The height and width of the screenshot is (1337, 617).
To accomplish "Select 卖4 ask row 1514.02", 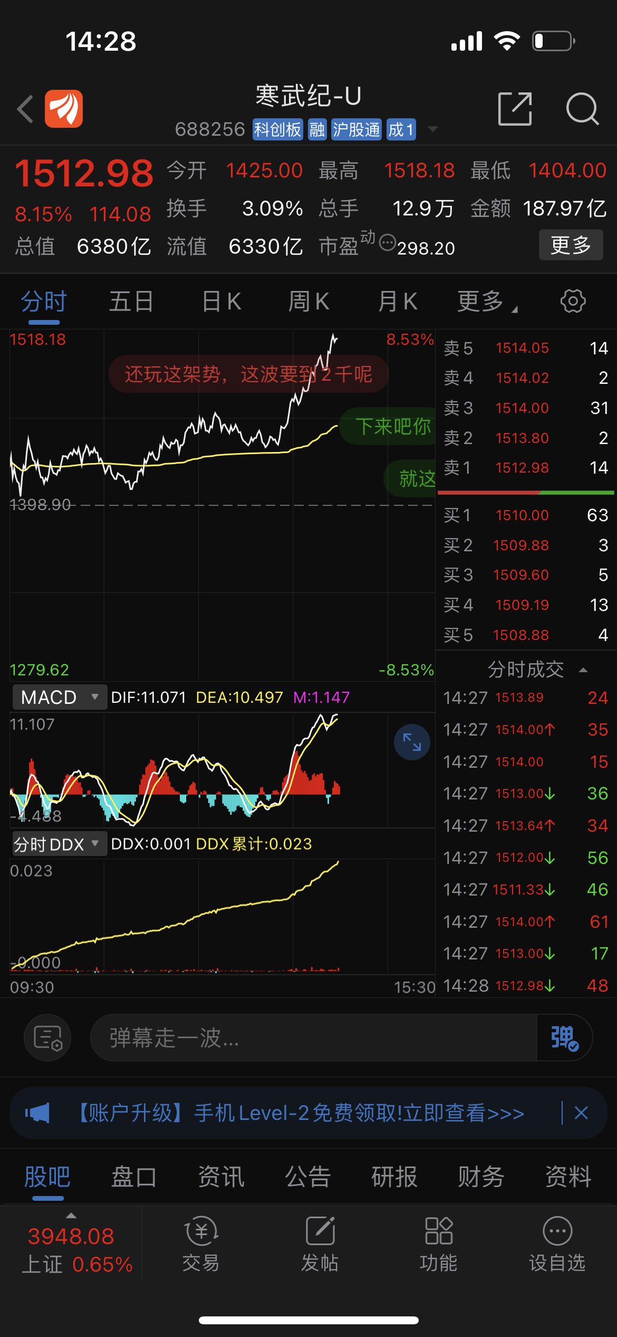I will pyautogui.click(x=526, y=378).
